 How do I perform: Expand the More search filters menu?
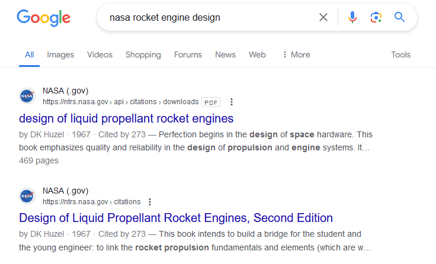click(296, 54)
